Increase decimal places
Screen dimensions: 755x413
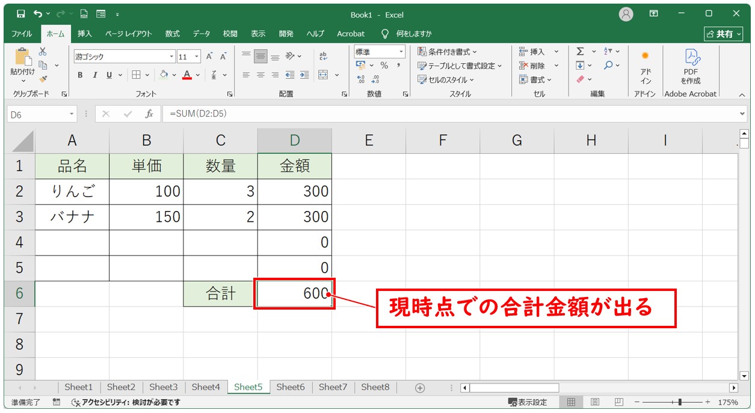361,79
